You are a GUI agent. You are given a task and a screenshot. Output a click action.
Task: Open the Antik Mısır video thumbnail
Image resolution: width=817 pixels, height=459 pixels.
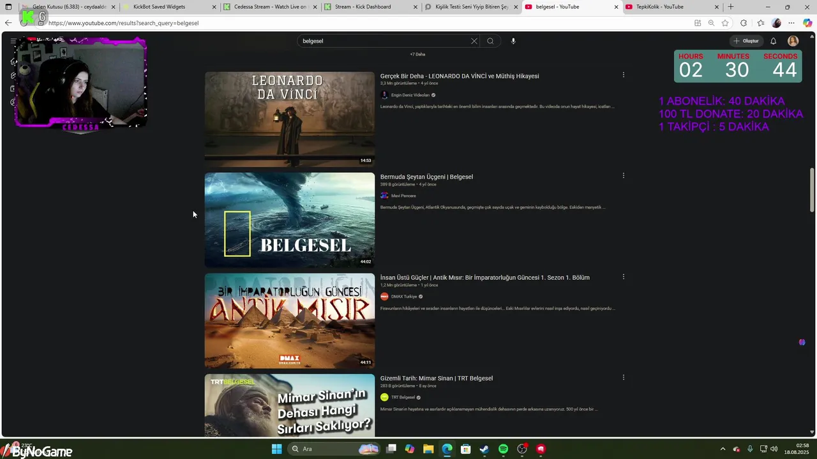290,321
